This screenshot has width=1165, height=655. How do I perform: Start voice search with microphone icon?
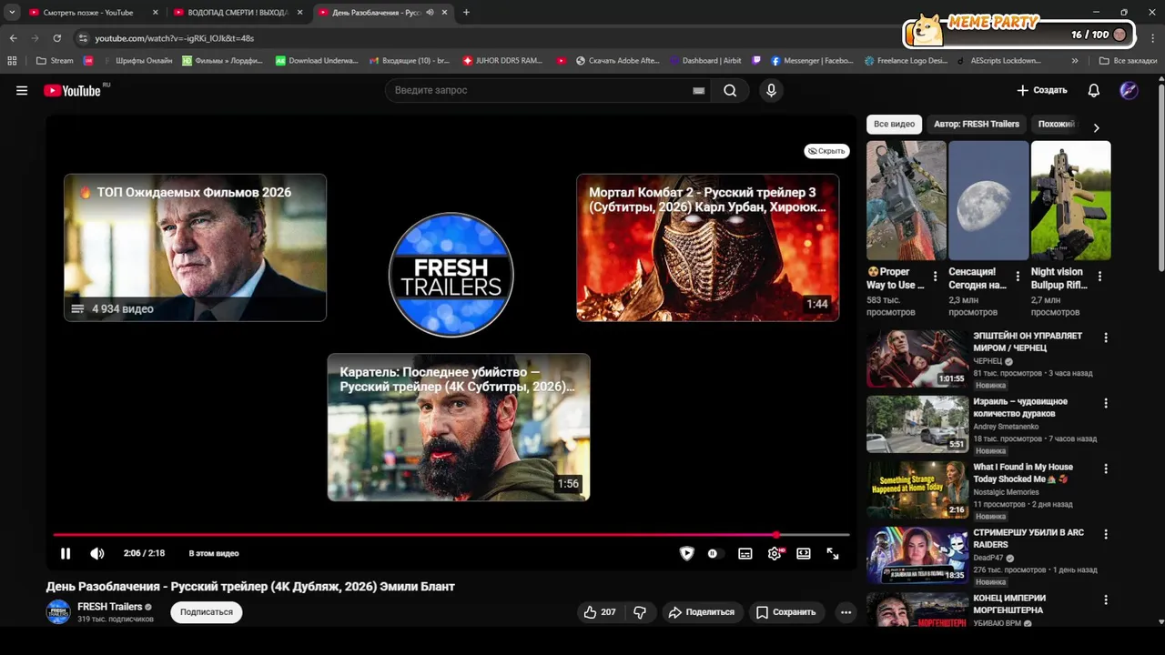771,90
